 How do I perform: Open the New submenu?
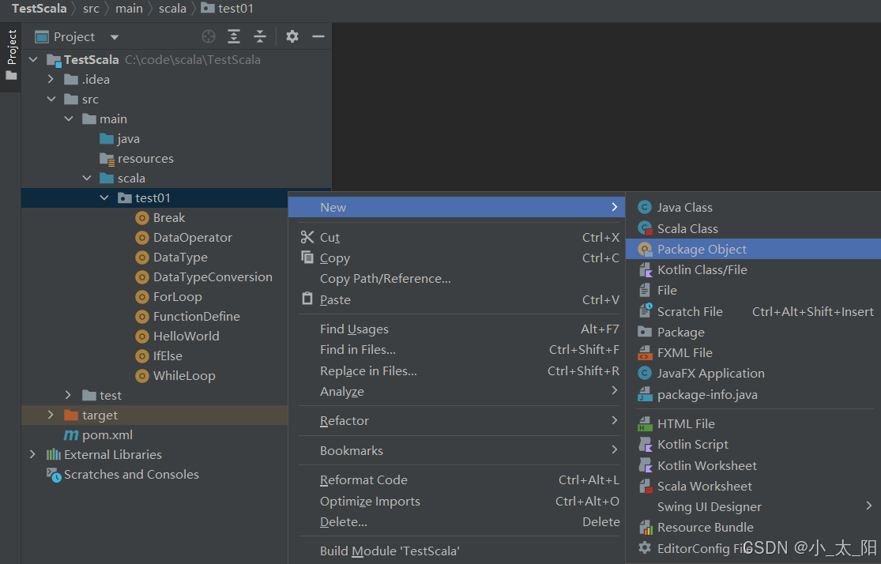[x=456, y=207]
